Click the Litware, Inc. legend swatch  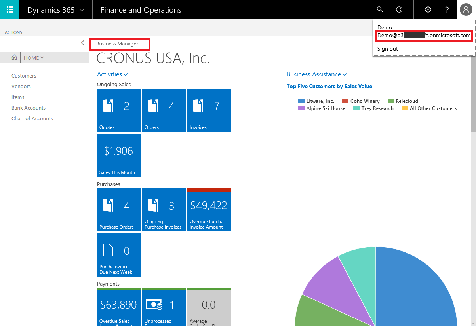point(301,101)
